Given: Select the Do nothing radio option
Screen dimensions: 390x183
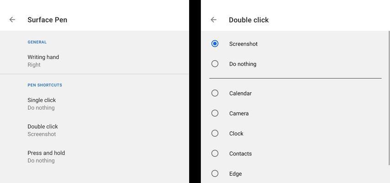Looking at the screenshot, I should point(215,64).
